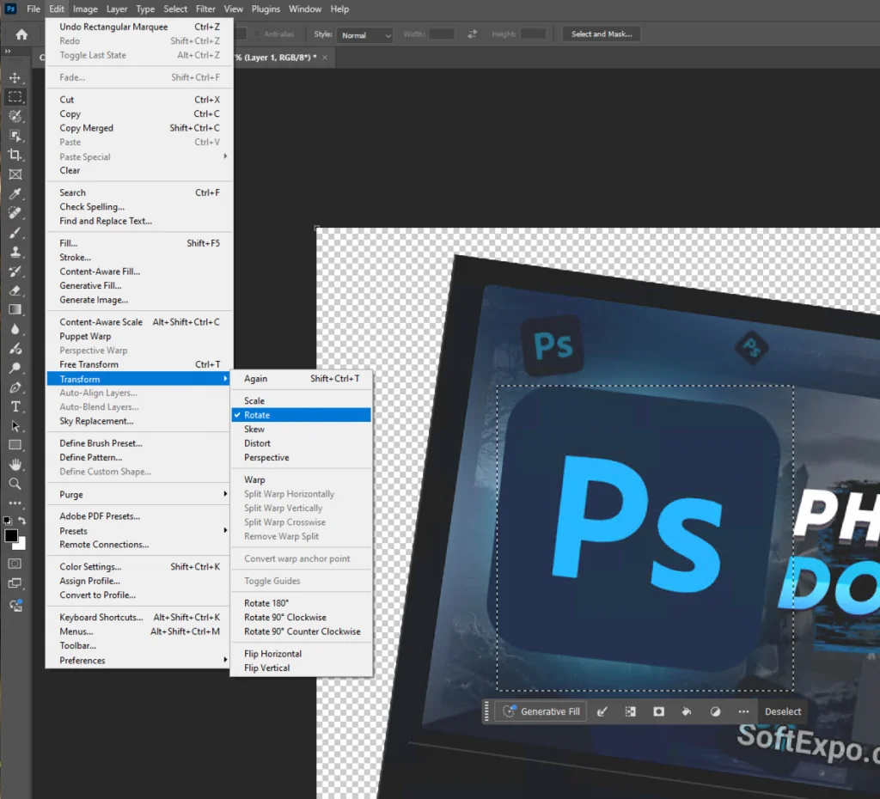880x799 pixels.
Task: Select the Horizontal Type tool
Action: point(15,406)
